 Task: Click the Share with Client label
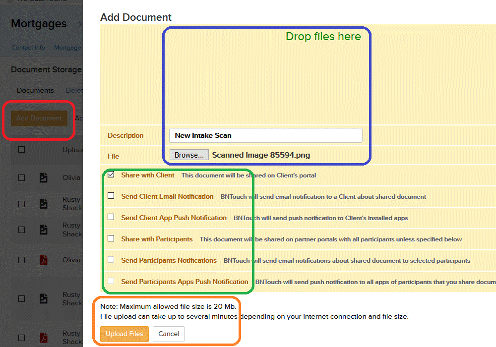click(x=148, y=175)
